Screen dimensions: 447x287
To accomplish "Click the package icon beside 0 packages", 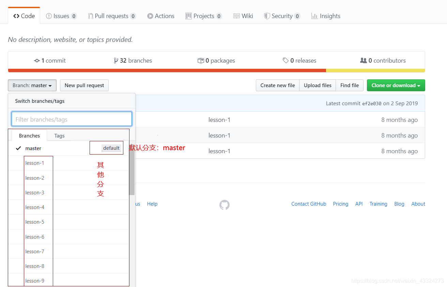I will tap(201, 61).
